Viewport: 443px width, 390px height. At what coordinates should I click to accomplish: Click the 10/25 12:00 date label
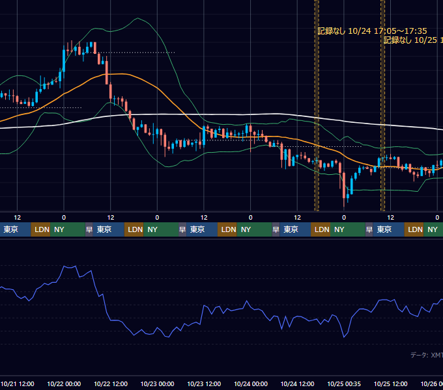pos(390,383)
